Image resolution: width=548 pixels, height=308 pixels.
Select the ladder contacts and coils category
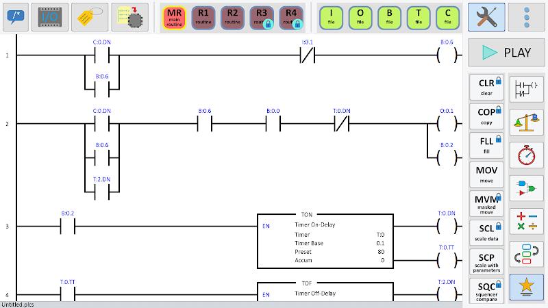point(526,89)
